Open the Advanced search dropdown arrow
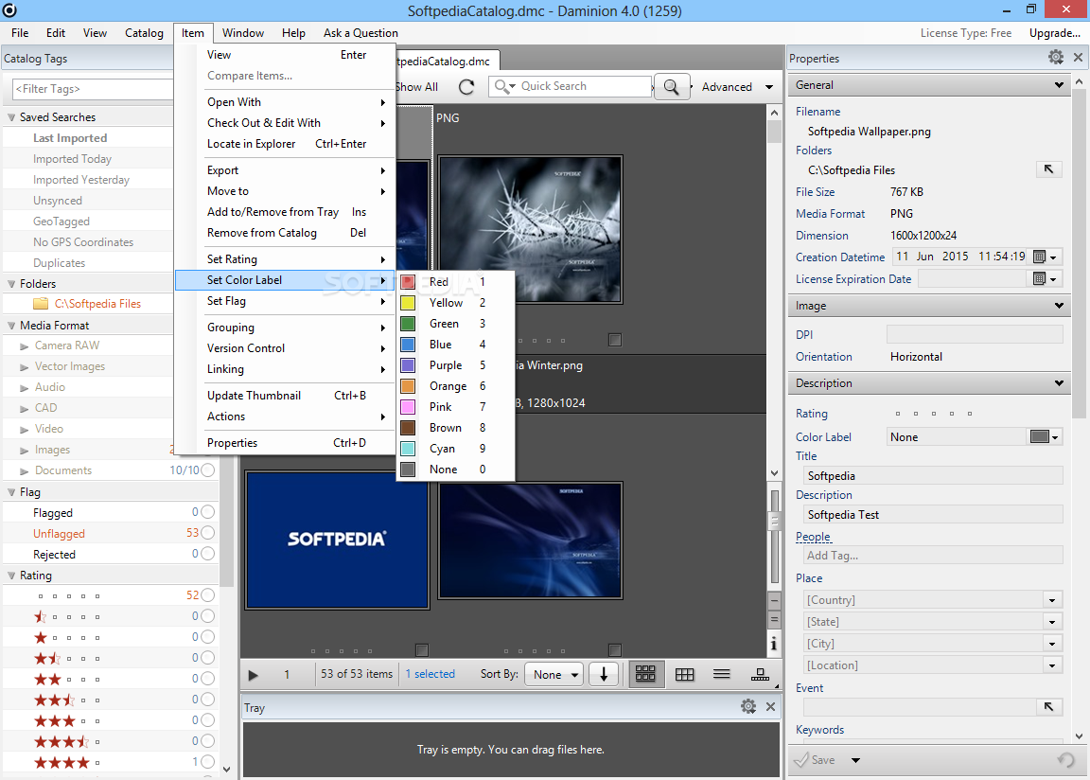The image size is (1090, 780). click(769, 87)
